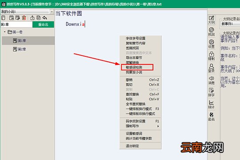Select 码字皮肤设置 F1 menu entry
The width and height of the screenshot is (240, 160).
(x=140, y=121)
